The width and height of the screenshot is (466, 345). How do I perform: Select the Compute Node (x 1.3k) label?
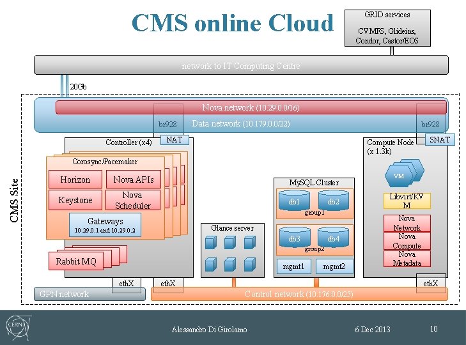click(390, 146)
